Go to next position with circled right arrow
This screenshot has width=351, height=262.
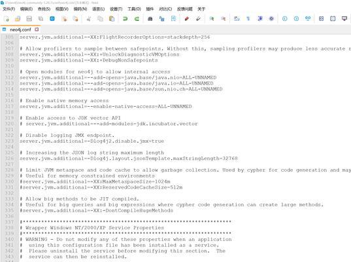tap(296, 19)
